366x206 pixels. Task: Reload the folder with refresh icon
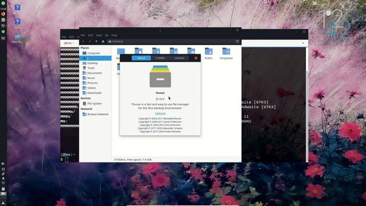237,41
